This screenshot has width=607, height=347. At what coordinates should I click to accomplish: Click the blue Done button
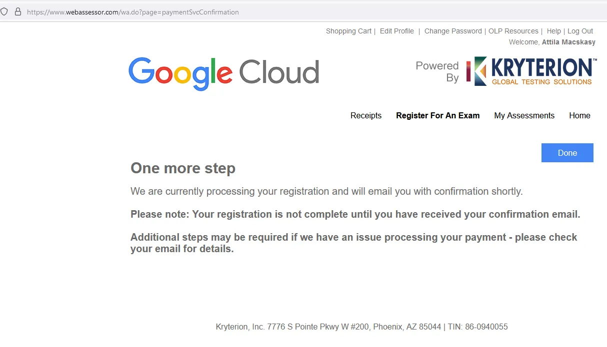coord(567,153)
